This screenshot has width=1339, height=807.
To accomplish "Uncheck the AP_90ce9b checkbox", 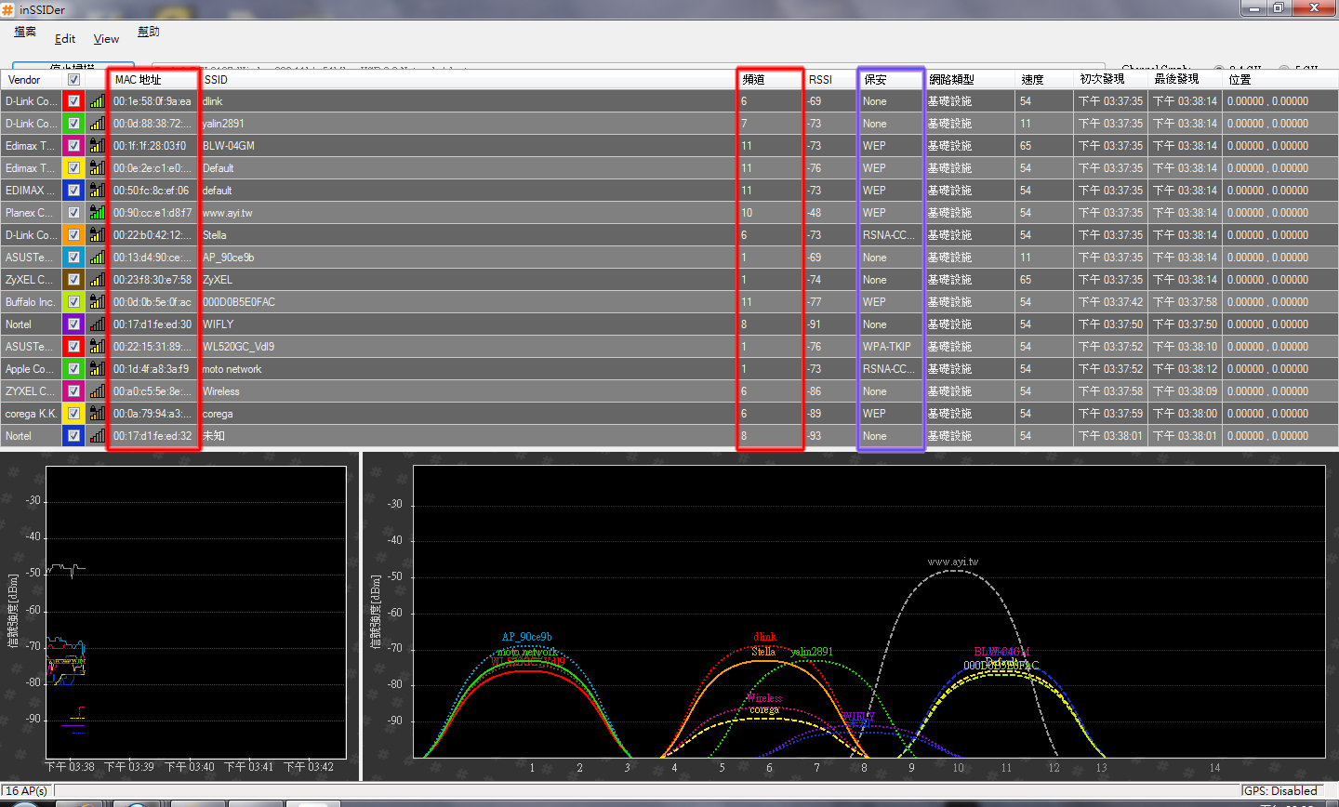I will pos(73,258).
